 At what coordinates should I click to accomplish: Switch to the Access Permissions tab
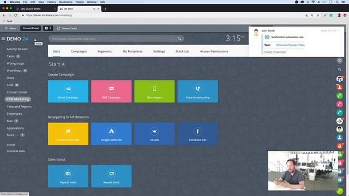click(214, 51)
